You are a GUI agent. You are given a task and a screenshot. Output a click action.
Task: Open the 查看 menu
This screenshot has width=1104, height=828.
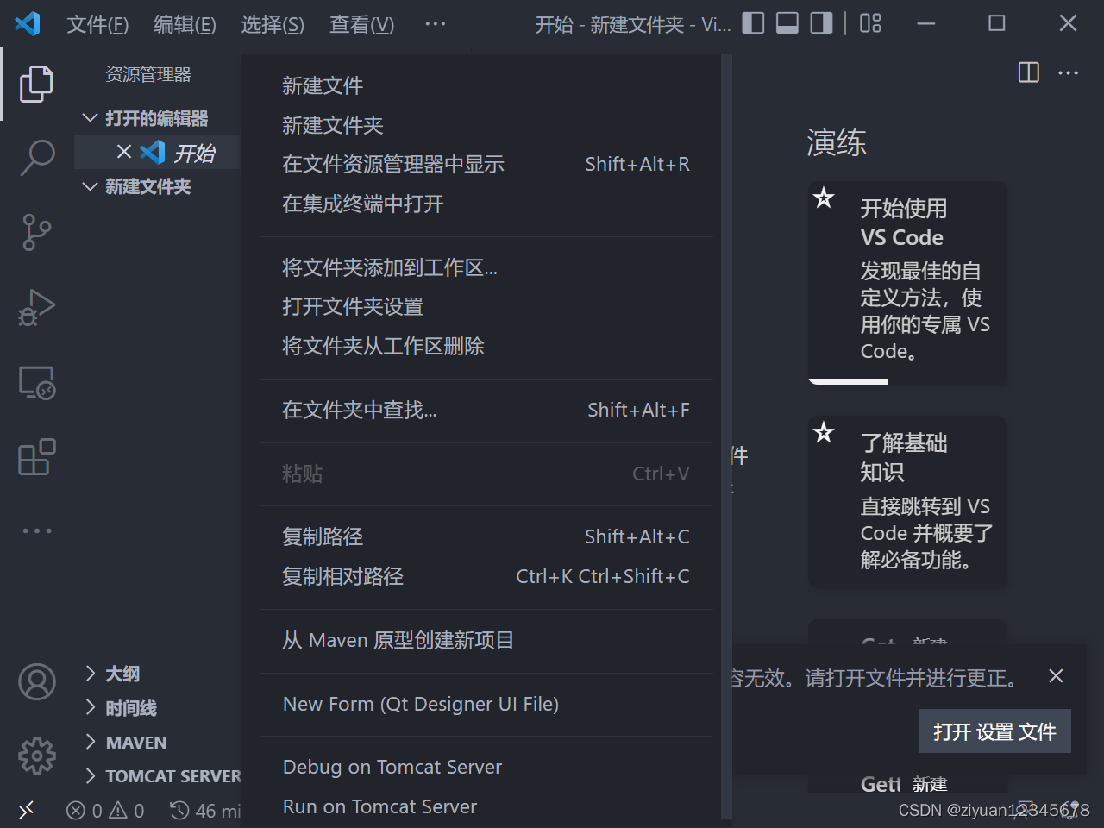tap(361, 25)
